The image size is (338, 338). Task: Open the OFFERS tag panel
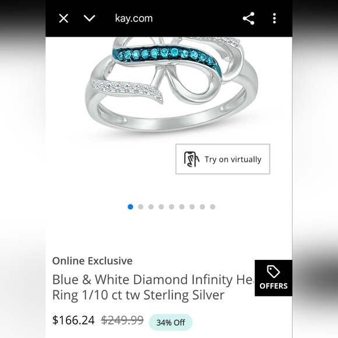click(x=273, y=278)
